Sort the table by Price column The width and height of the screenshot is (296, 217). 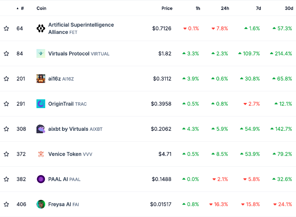click(x=167, y=8)
